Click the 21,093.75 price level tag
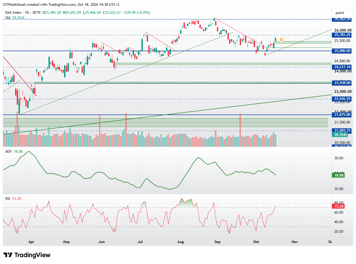The height and width of the screenshot is (264, 356). pyautogui.click(x=342, y=131)
